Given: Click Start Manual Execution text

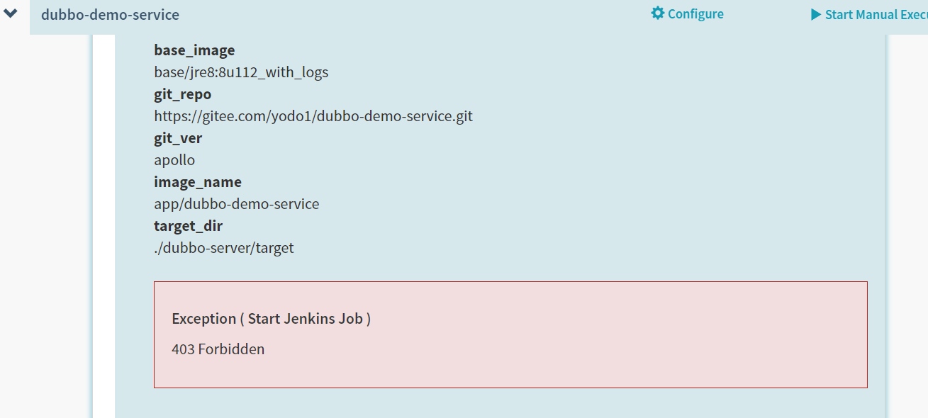Looking at the screenshot, I should (x=876, y=14).
